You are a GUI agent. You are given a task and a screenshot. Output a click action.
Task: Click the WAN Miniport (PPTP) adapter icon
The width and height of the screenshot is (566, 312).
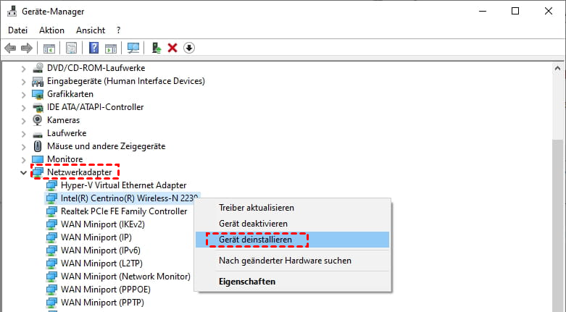[51, 303]
